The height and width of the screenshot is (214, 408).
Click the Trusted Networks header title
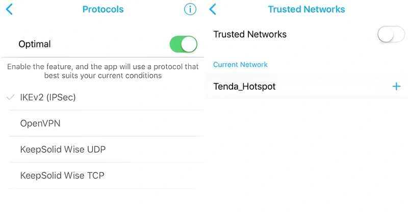(x=306, y=9)
